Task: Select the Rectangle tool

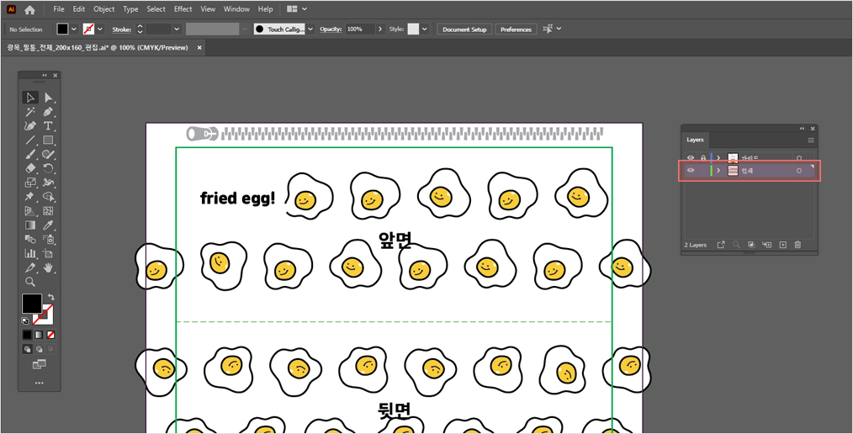Action: pyautogui.click(x=49, y=140)
